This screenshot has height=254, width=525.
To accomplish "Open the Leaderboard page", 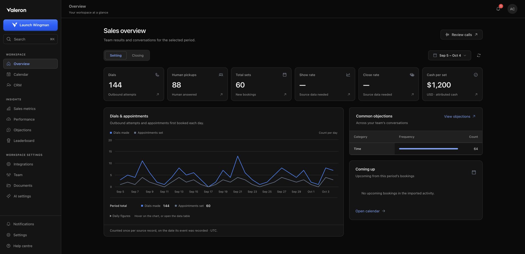I will click(30, 141).
